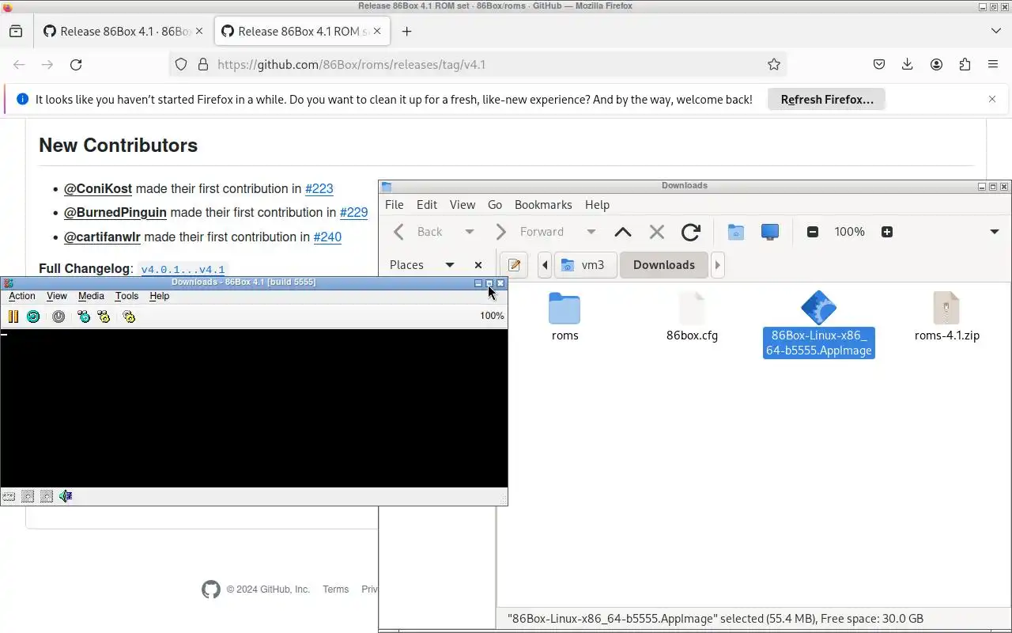Bookmark this page with the star icon

pos(774,65)
